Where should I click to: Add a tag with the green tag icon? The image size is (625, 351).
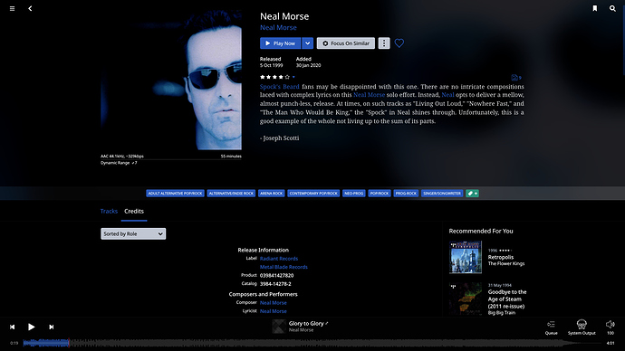pyautogui.click(x=472, y=194)
